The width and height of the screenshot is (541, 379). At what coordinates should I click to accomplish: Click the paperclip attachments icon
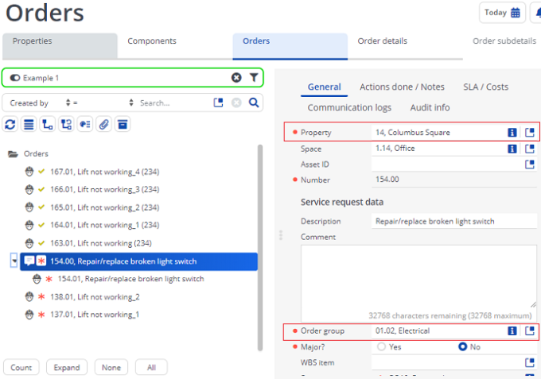(x=103, y=125)
